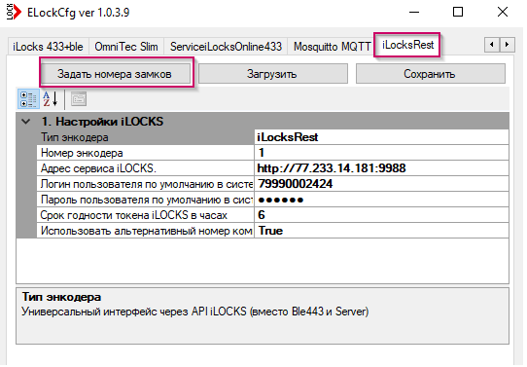Viewport: 527px width, 367px height.
Task: Edit the token lifetime value 6
Action: coord(381,215)
